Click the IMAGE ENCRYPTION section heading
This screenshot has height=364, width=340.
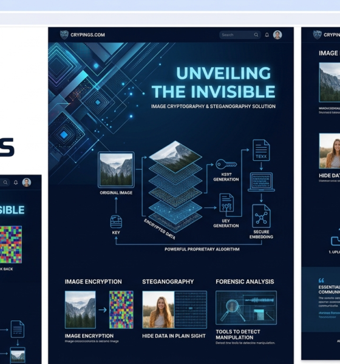(93, 281)
